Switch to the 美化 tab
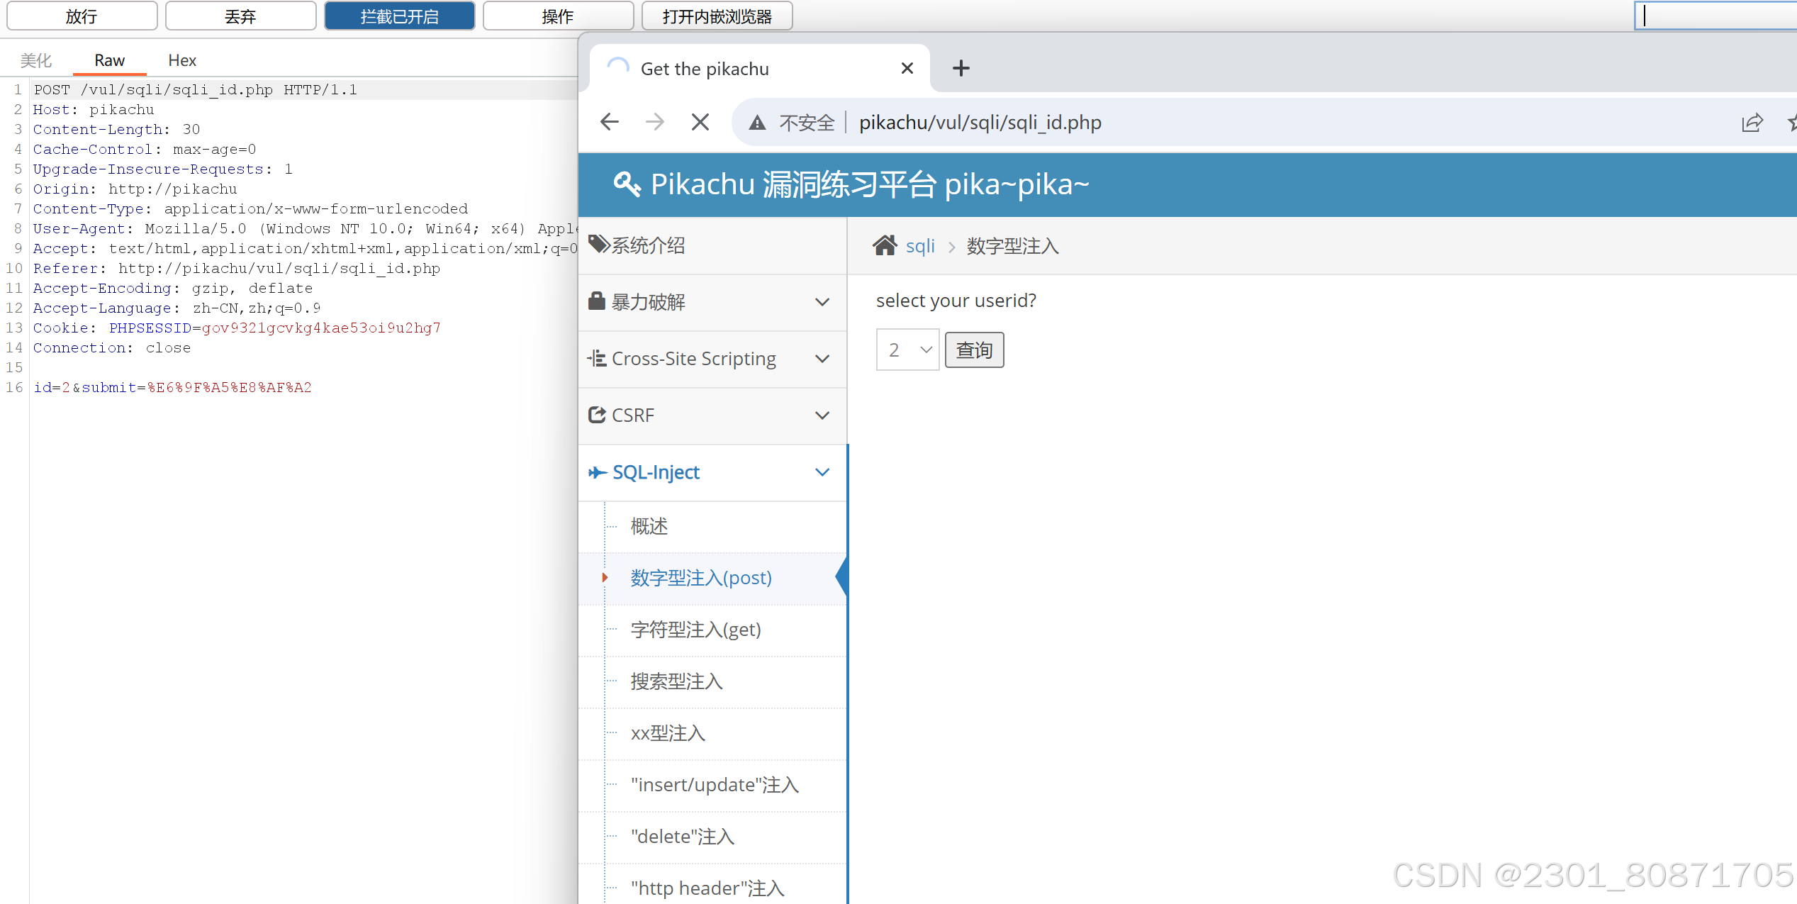 [36, 60]
